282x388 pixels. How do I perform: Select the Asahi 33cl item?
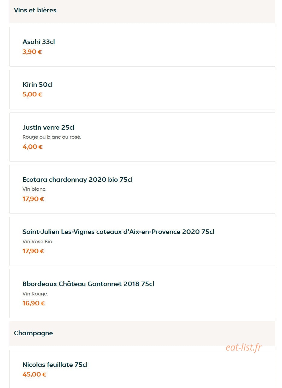tap(142, 47)
